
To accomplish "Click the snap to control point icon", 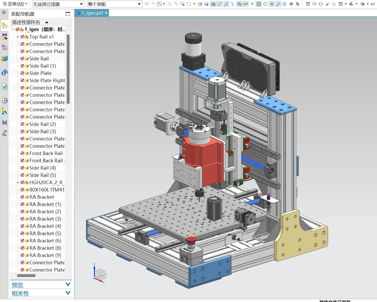I will pyautogui.click(x=232, y=4).
